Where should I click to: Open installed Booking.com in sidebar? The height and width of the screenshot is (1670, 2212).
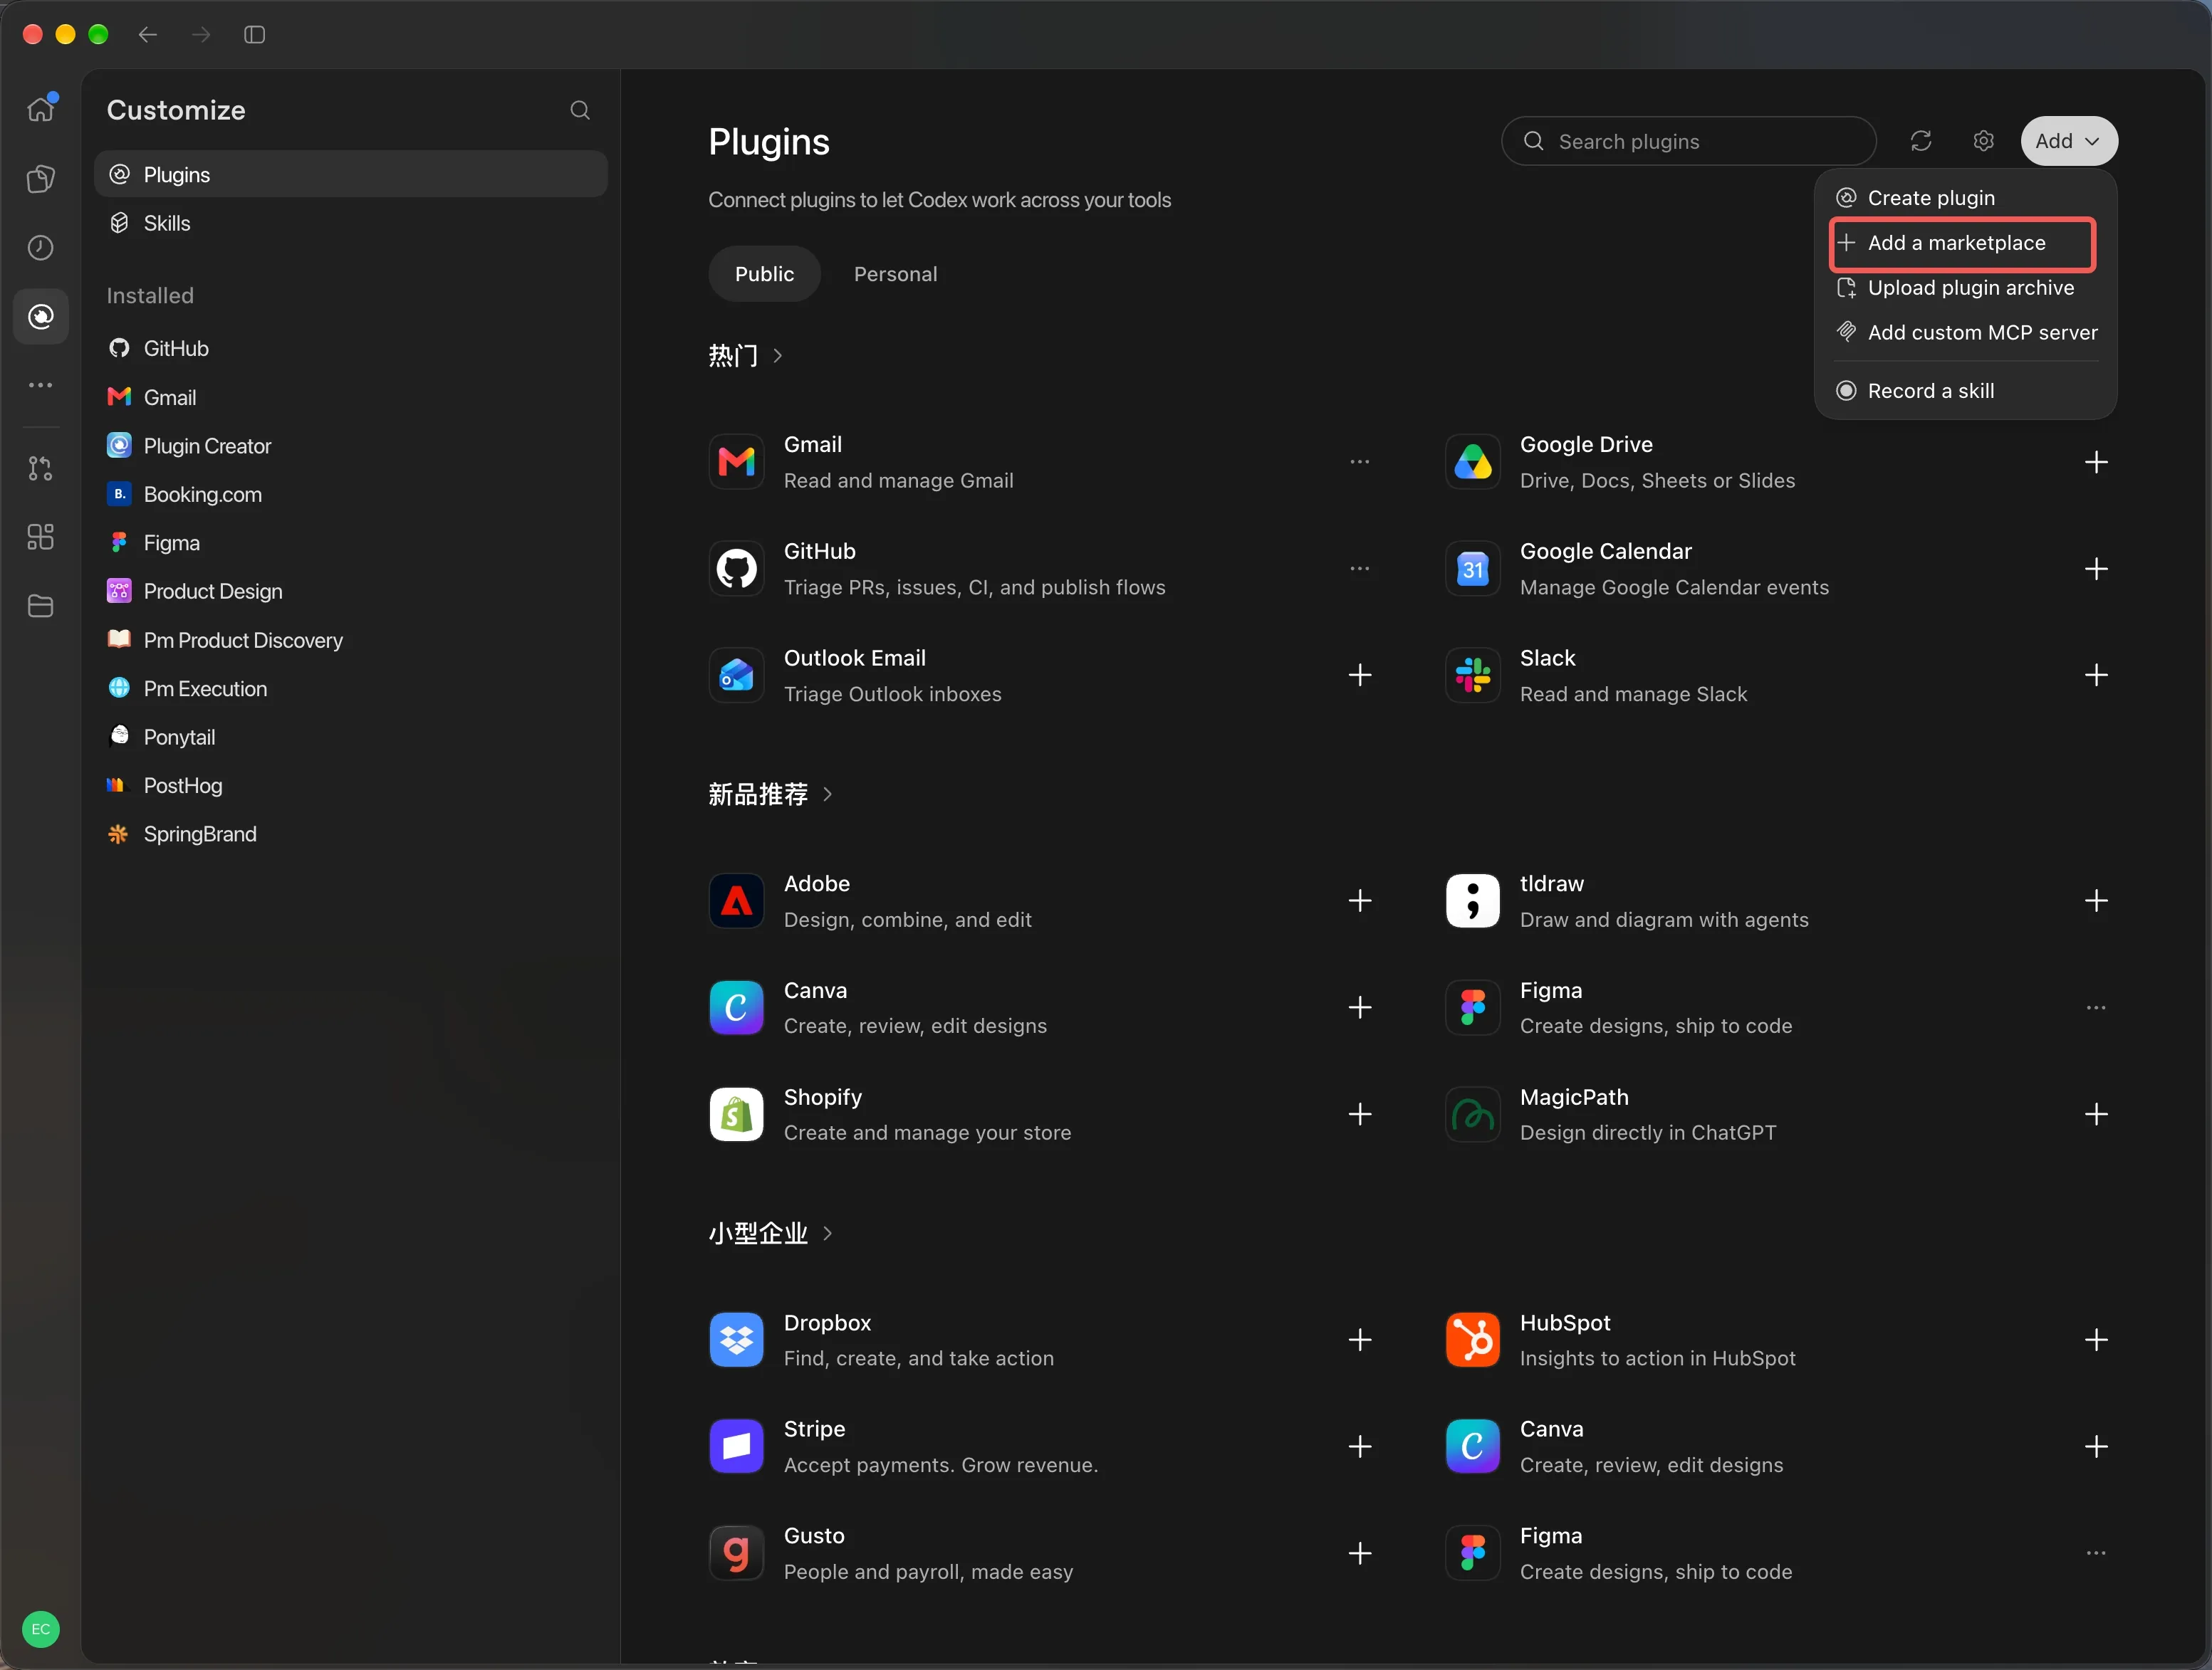(x=351, y=495)
